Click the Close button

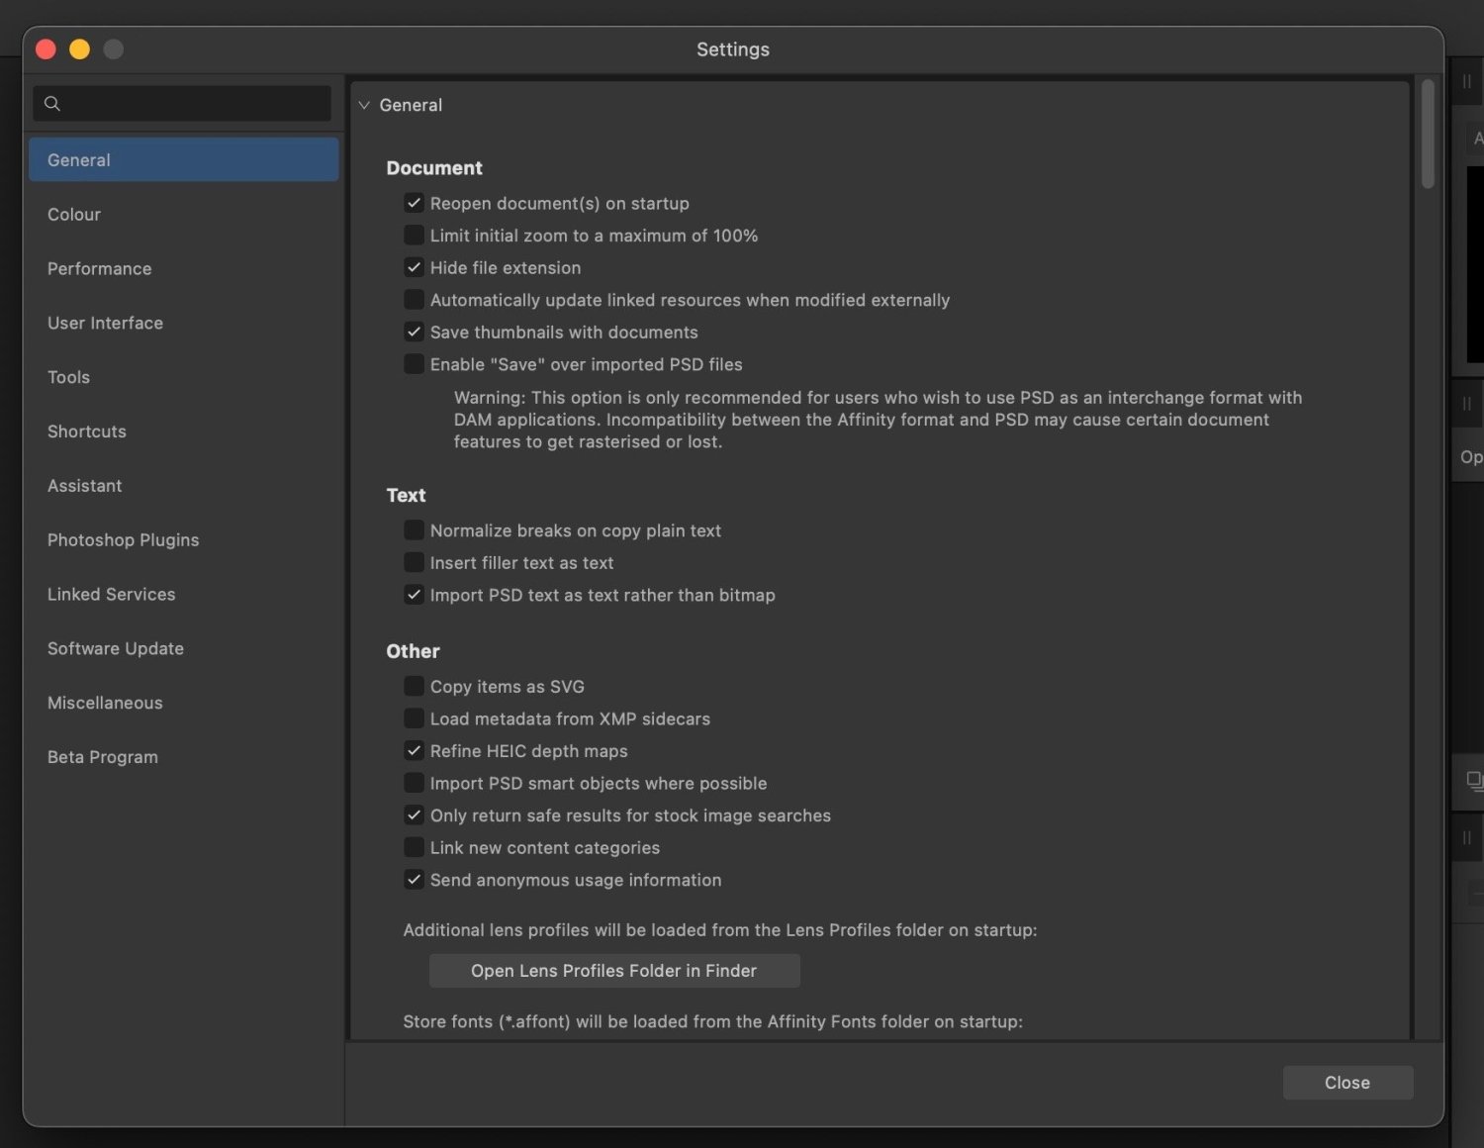point(1346,1082)
